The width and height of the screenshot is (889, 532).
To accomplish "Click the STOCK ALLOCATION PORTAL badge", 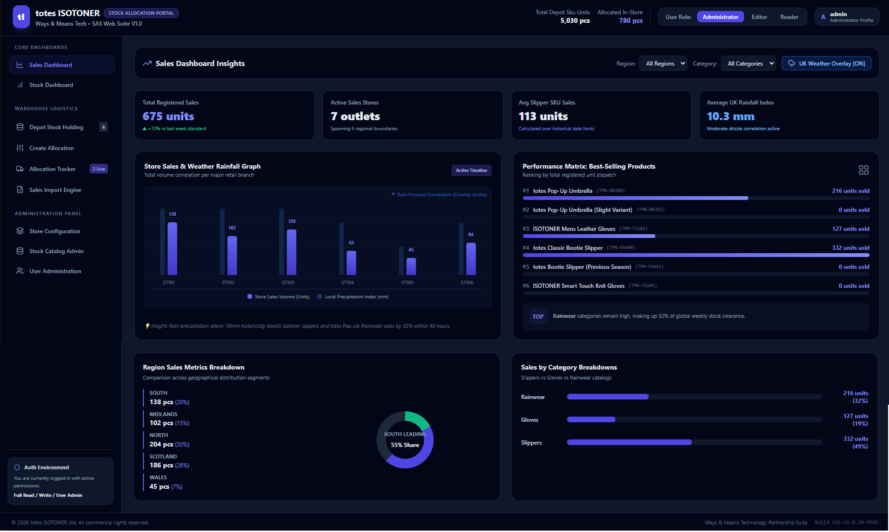I will coord(141,13).
